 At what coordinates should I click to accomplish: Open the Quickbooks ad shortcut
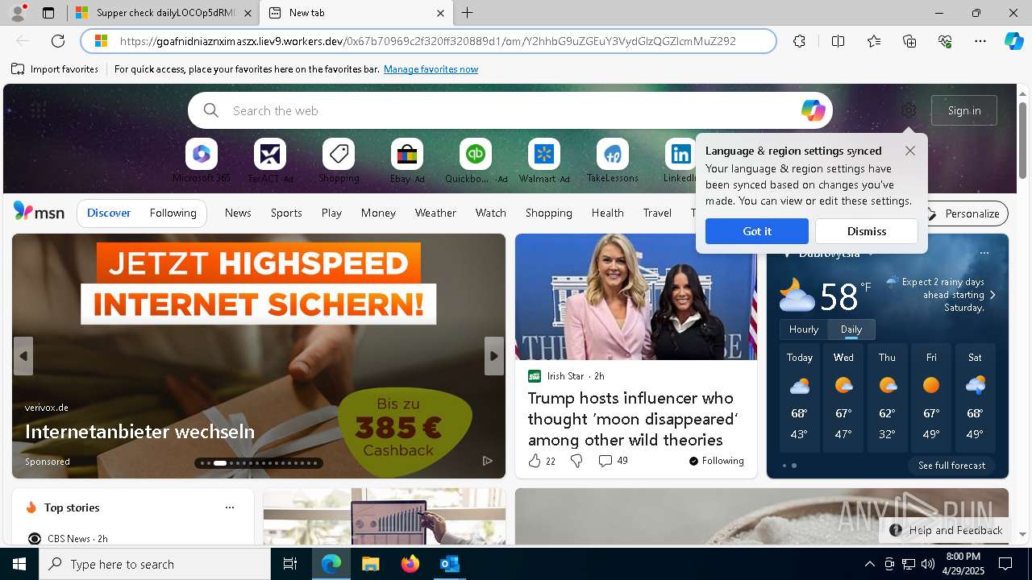[476, 160]
